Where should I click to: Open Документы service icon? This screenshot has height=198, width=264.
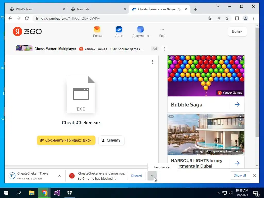[x=141, y=32]
